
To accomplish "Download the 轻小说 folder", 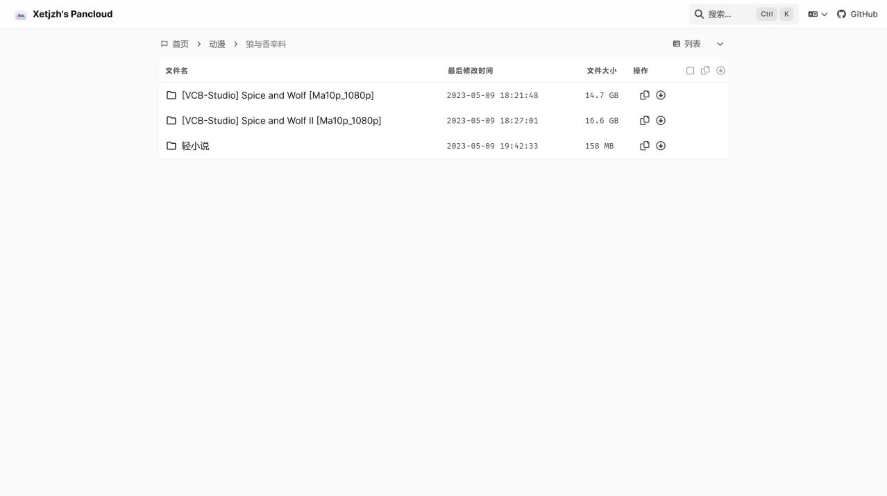I will (661, 146).
